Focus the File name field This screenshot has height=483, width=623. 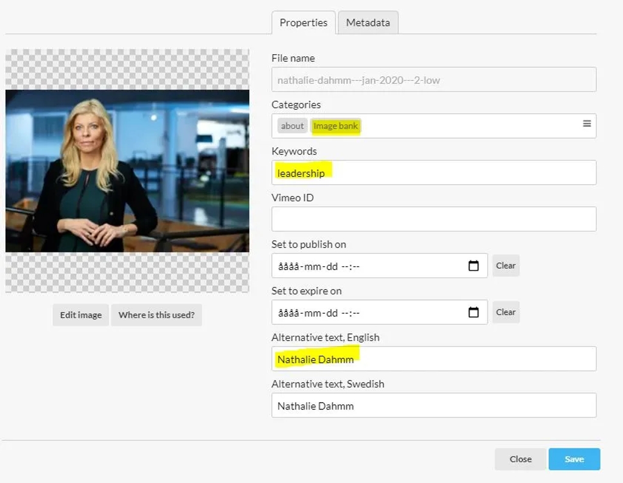[x=434, y=80]
